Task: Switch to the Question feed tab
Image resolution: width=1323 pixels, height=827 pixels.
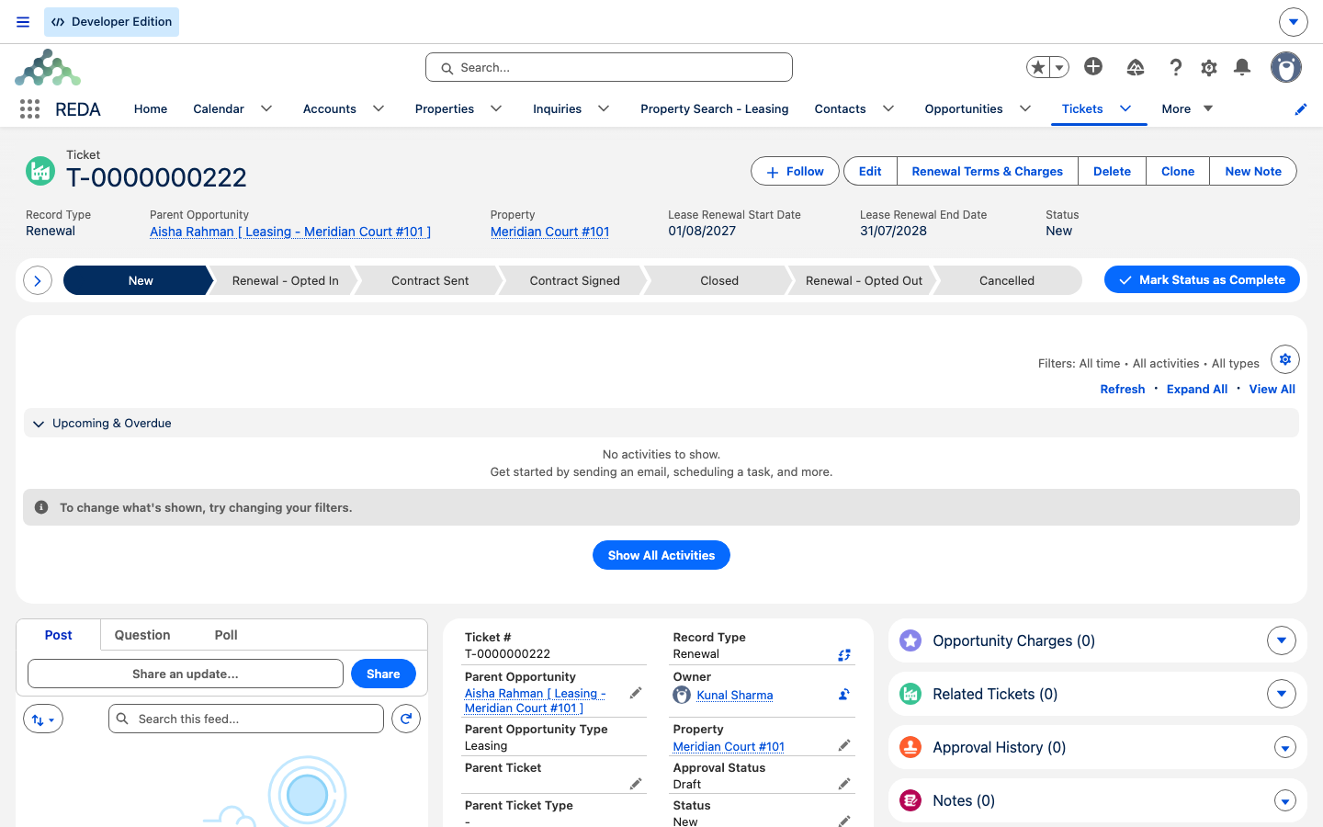Action: [142, 635]
